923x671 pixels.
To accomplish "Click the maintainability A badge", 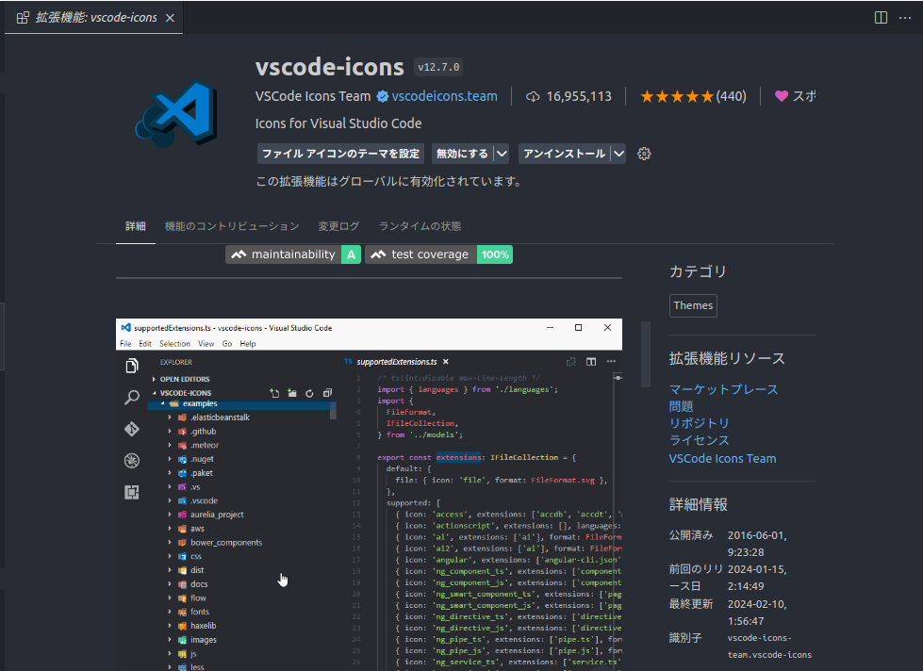I will [x=293, y=254].
